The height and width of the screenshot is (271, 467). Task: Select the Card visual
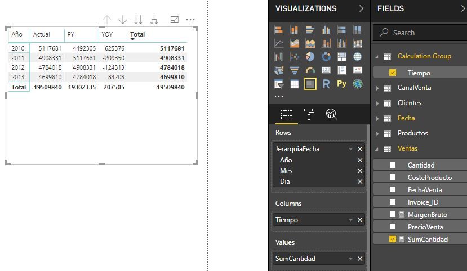[x=326, y=70]
